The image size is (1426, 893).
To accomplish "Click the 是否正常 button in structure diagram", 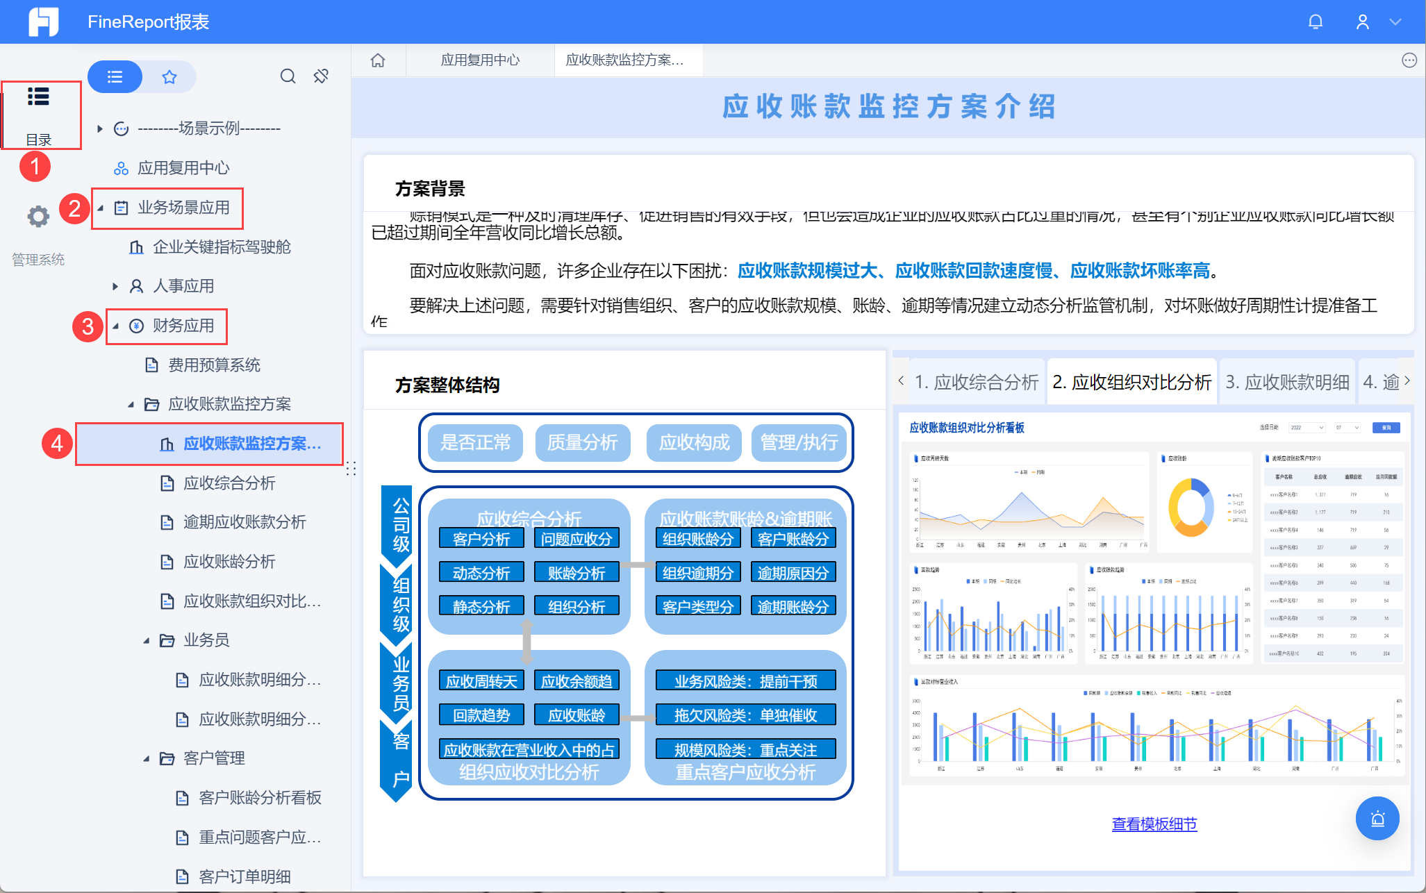I will [475, 442].
